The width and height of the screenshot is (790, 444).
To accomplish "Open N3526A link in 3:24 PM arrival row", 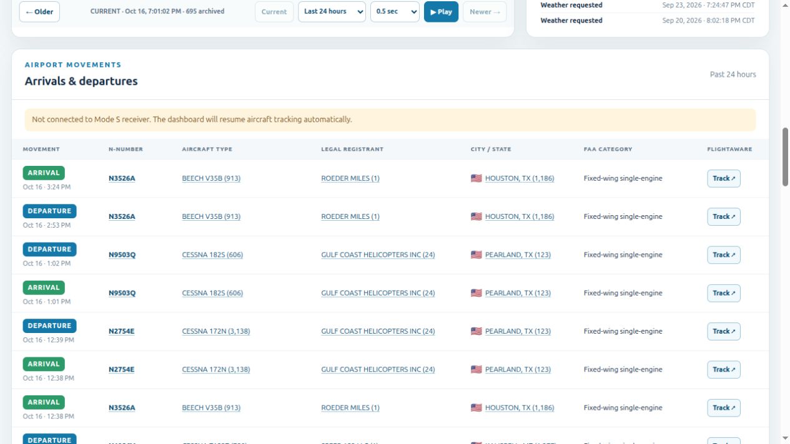I will tap(122, 178).
